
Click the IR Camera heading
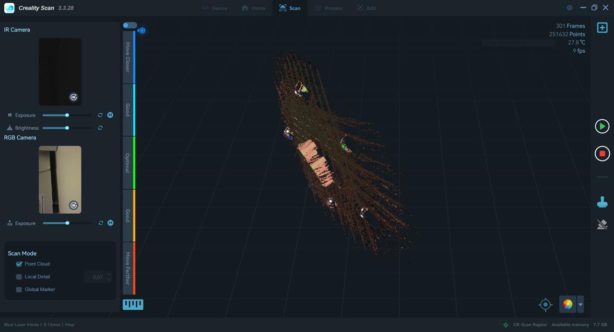(17, 30)
